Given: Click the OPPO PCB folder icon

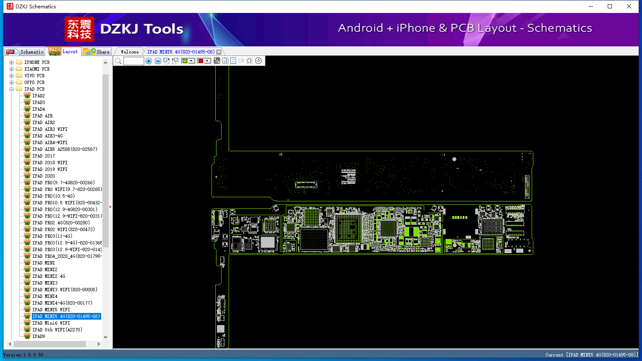Looking at the screenshot, I should click(x=19, y=82).
